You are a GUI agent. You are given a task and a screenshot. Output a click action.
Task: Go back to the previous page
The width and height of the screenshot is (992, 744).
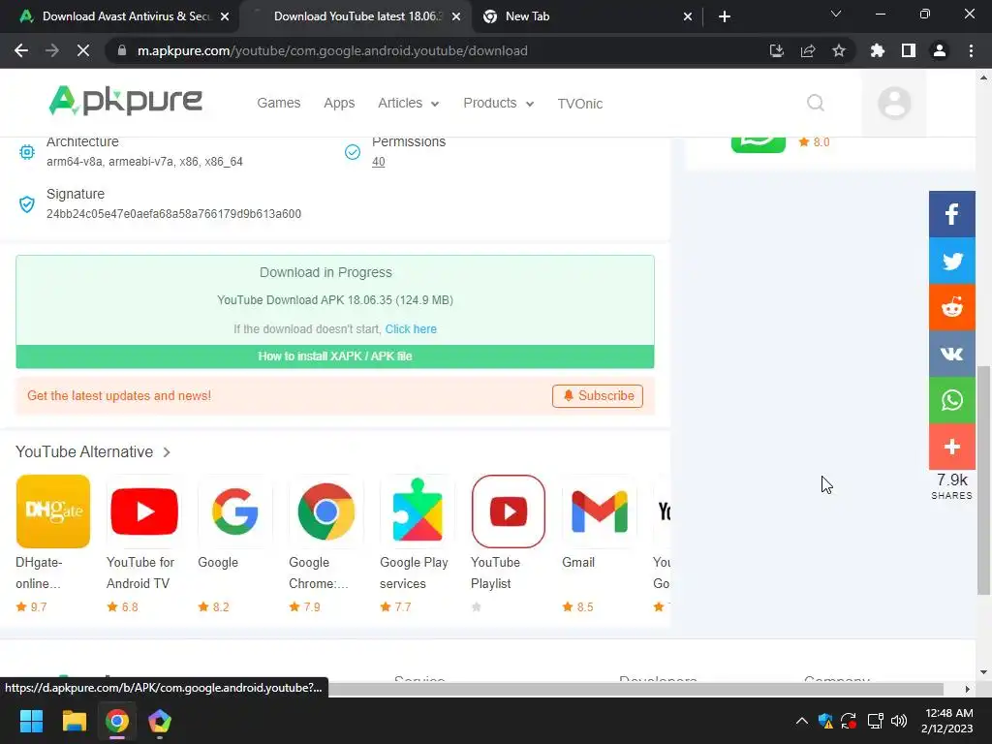point(21,50)
